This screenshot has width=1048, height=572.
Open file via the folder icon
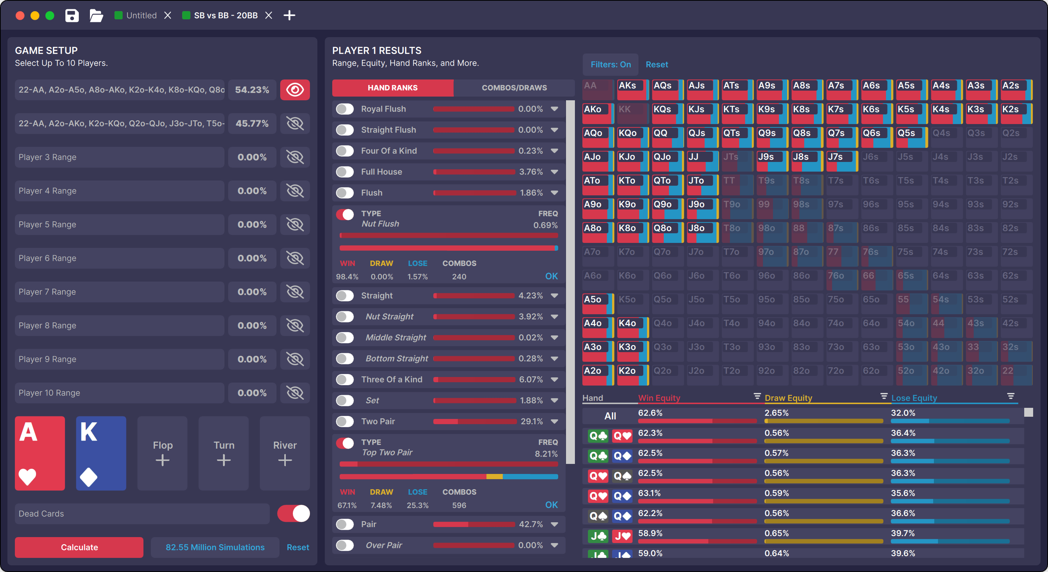pyautogui.click(x=96, y=16)
